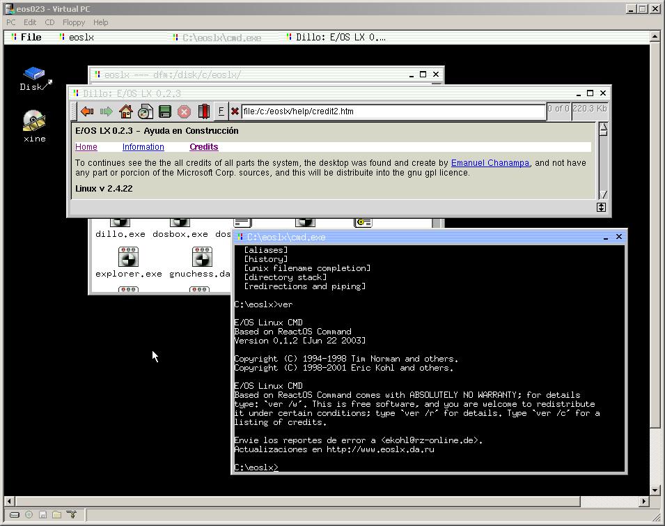The width and height of the screenshot is (665, 526).
Task: Open the PC menu in Virtual PC
Action: click(x=11, y=22)
